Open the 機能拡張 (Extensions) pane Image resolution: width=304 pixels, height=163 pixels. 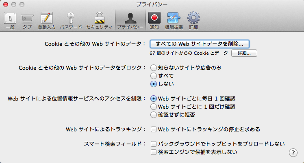point(174,21)
